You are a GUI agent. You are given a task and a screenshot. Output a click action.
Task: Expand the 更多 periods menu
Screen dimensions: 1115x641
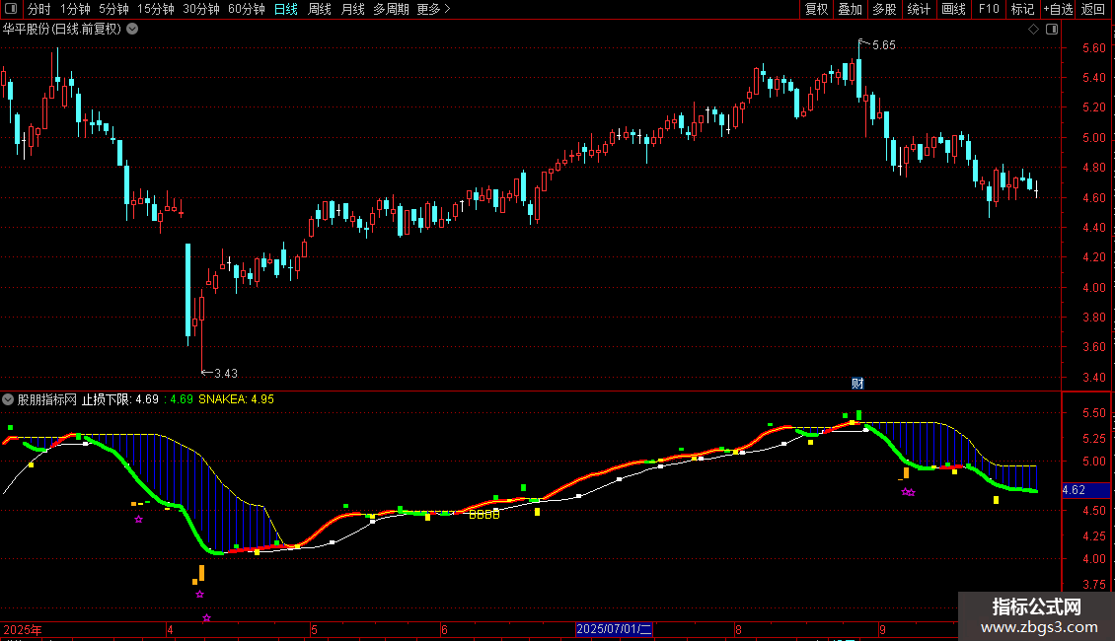coord(433,9)
